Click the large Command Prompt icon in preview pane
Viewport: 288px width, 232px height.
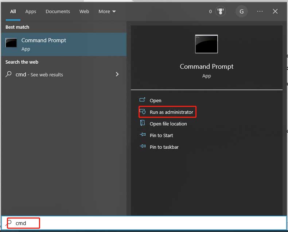pyautogui.click(x=206, y=44)
